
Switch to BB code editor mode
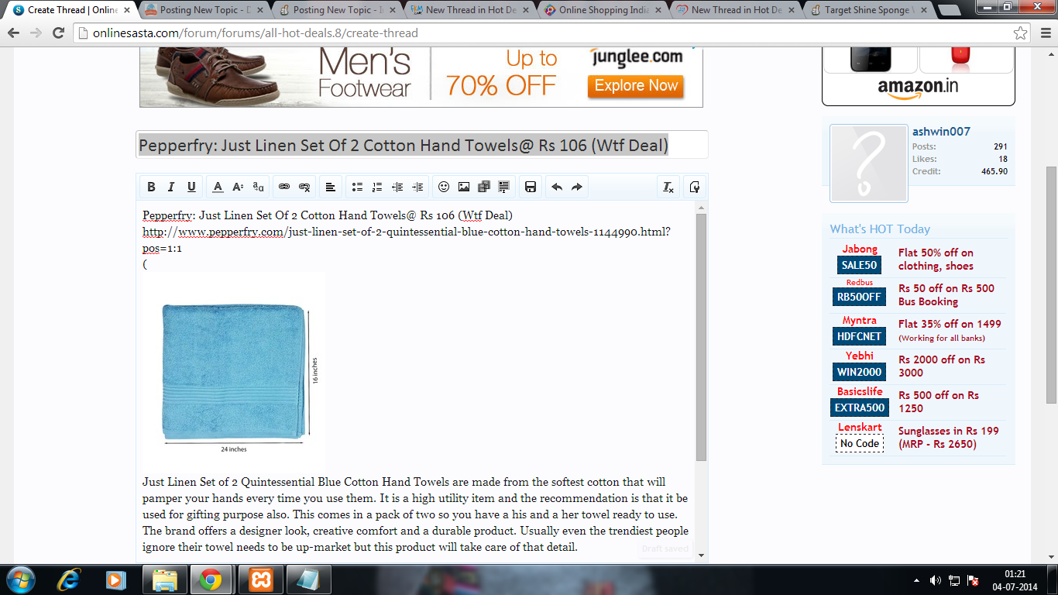click(x=694, y=187)
